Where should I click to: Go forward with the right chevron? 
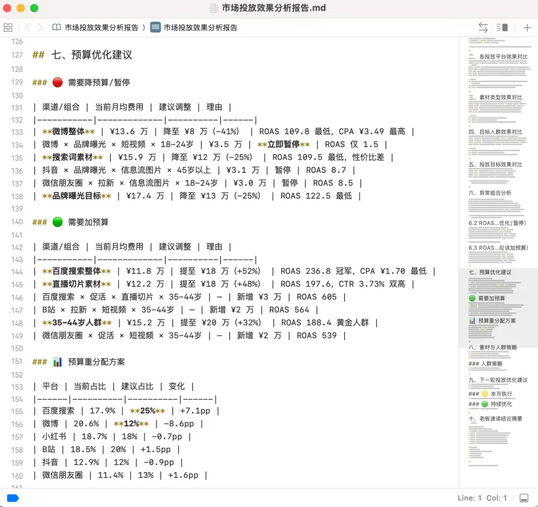click(x=40, y=28)
